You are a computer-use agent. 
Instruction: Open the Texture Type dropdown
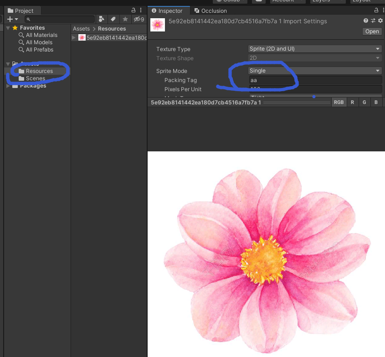pos(315,49)
